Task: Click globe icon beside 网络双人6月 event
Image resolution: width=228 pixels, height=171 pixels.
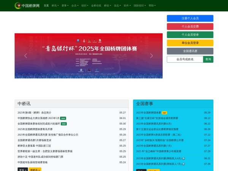Action: tap(184, 158)
